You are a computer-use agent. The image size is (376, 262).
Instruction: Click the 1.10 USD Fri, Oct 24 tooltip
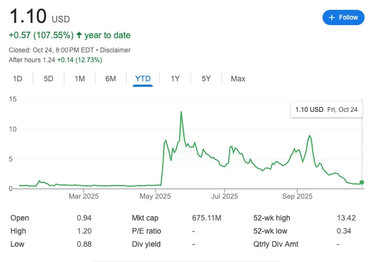(326, 110)
